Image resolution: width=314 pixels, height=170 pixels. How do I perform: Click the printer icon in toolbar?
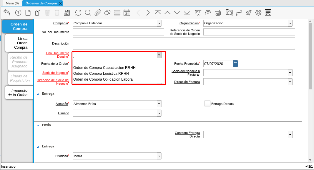[x=218, y=13]
